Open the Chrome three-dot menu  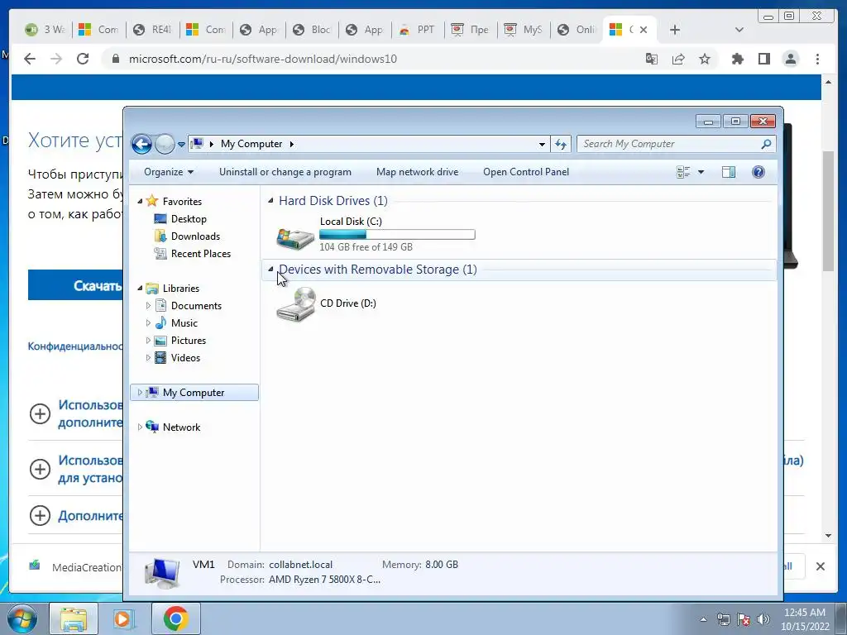817,59
